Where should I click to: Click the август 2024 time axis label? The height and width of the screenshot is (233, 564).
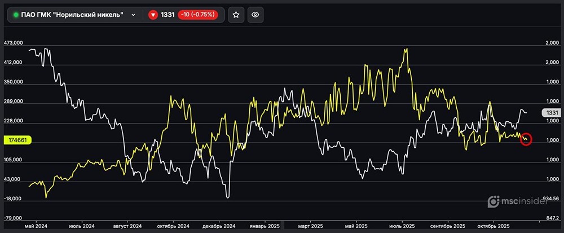pos(127,226)
